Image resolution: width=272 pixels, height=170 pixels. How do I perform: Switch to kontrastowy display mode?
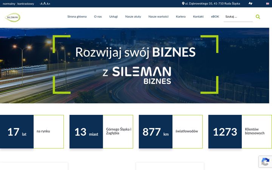click(x=26, y=4)
